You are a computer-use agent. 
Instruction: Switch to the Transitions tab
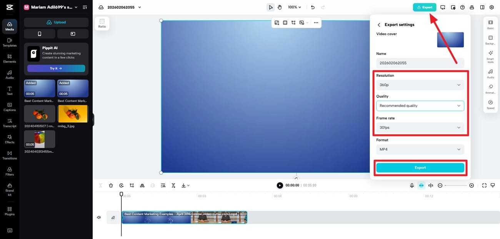(x=10, y=155)
